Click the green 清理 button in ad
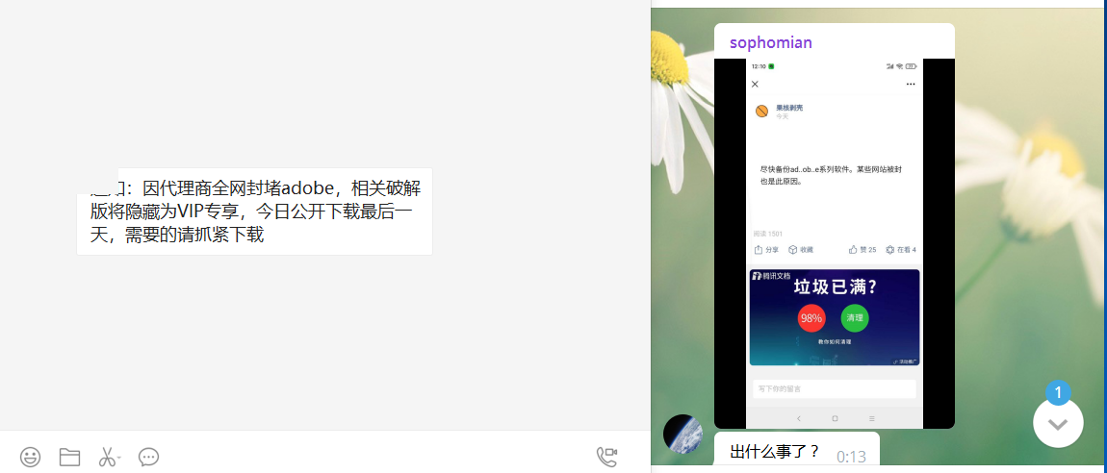This screenshot has height=473, width=1107. coord(854,318)
